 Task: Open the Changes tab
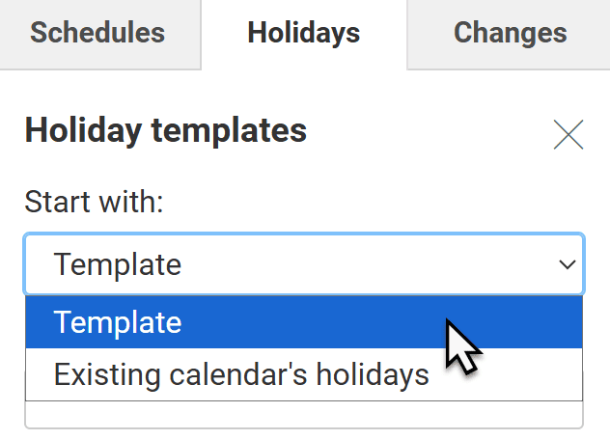point(510,33)
